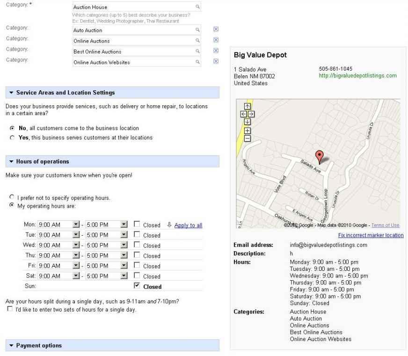The width and height of the screenshot is (408, 356).
Task: Uncheck the Closed box for Sunday
Action: (137, 286)
